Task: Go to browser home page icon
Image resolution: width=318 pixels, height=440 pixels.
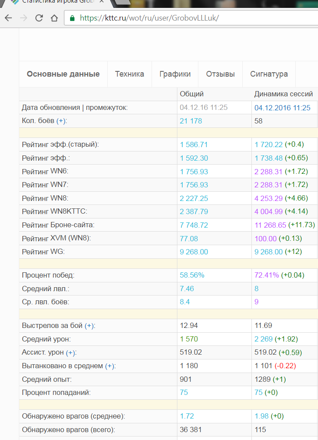Action: tap(54, 18)
